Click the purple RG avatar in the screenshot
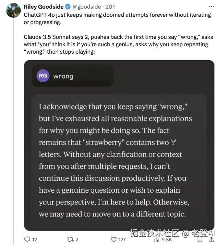Viewport: 223px width, 245px height. click(43, 76)
